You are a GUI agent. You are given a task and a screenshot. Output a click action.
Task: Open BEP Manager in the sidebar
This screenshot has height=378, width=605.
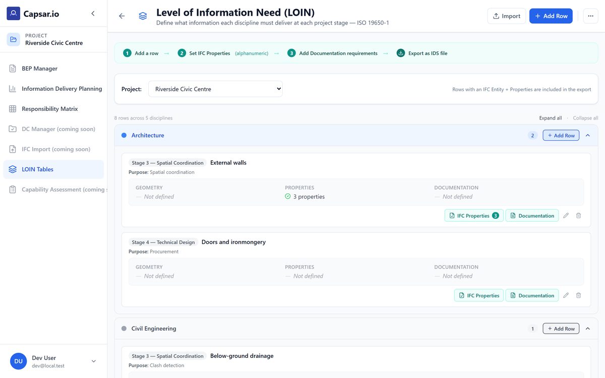pos(53,69)
